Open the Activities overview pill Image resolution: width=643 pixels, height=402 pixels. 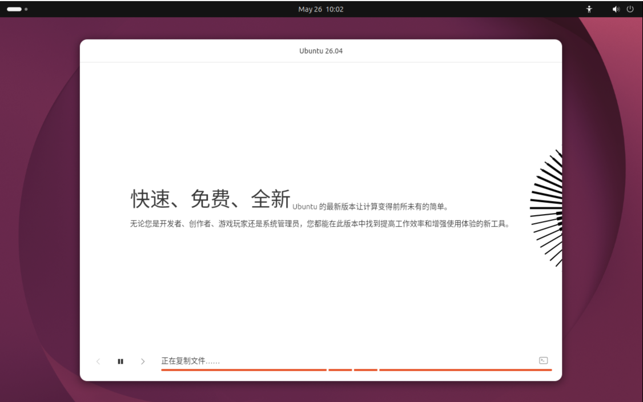pyautogui.click(x=14, y=9)
